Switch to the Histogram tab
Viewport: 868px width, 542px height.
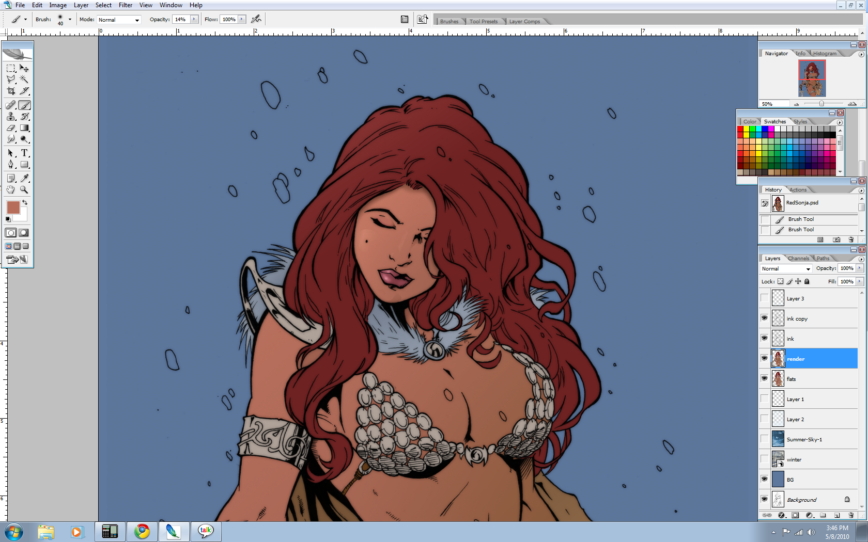pyautogui.click(x=825, y=53)
